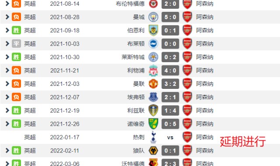Image resolution: width=280 pixels, height=166 pixels.
Task: Expand the 2021-12-19 Leeds match row
Action: tap(7, 110)
